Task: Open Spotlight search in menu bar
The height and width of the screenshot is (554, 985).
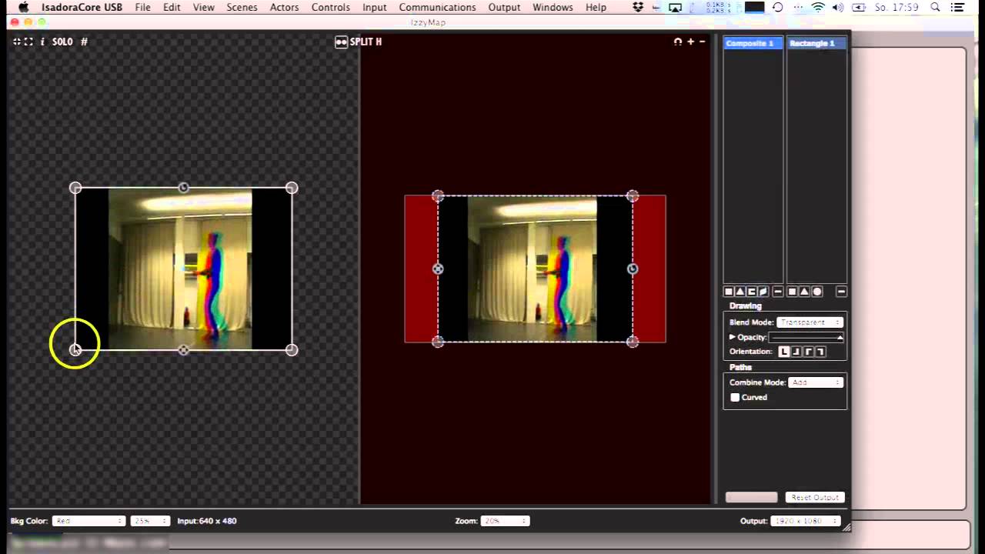Action: [x=936, y=7]
